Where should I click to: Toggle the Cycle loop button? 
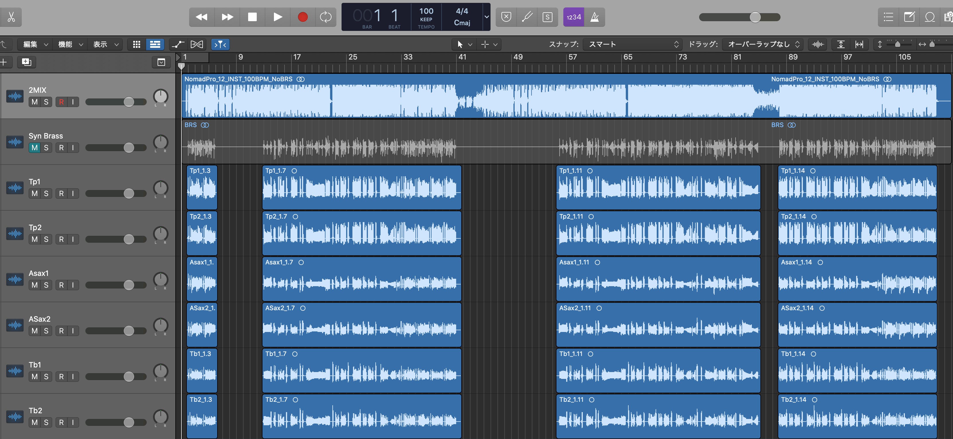[x=325, y=17]
